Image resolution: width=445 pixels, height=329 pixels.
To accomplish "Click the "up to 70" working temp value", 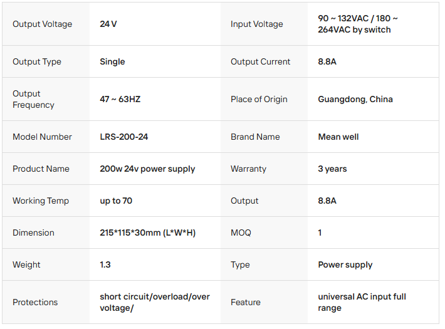I will tap(116, 201).
